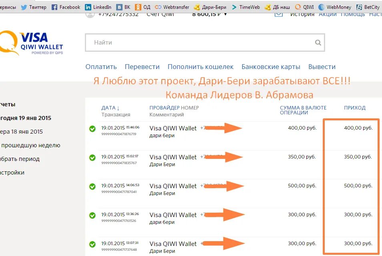The height and width of the screenshot is (256, 382).
Task: Click the ПРИХОД column header
Action: [355, 108]
